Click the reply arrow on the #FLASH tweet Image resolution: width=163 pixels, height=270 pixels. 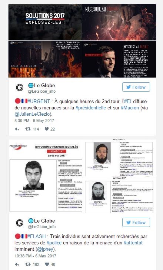point(17,264)
